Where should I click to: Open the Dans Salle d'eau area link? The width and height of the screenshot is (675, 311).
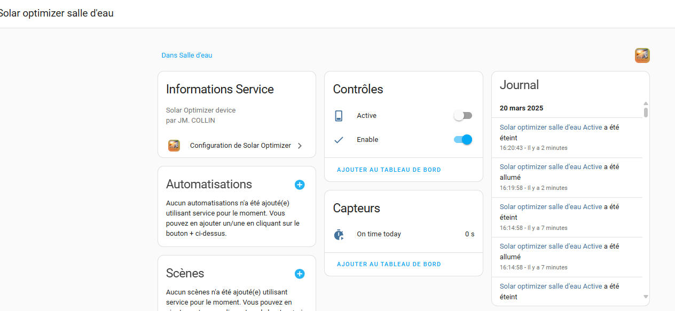[x=187, y=55]
